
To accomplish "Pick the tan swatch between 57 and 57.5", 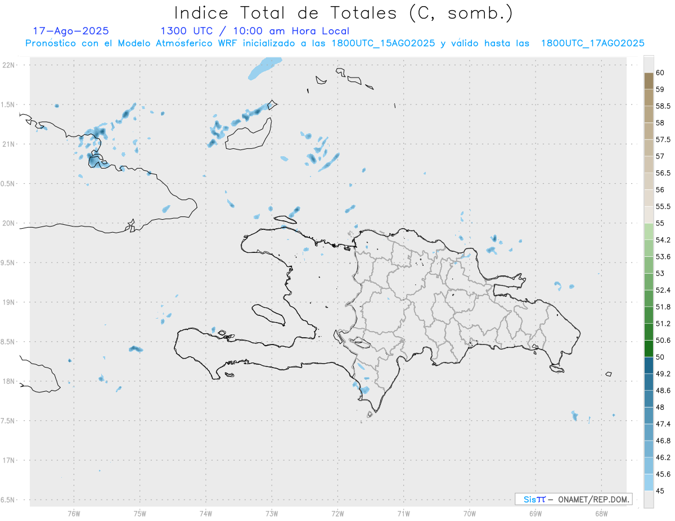I will 649,148.
